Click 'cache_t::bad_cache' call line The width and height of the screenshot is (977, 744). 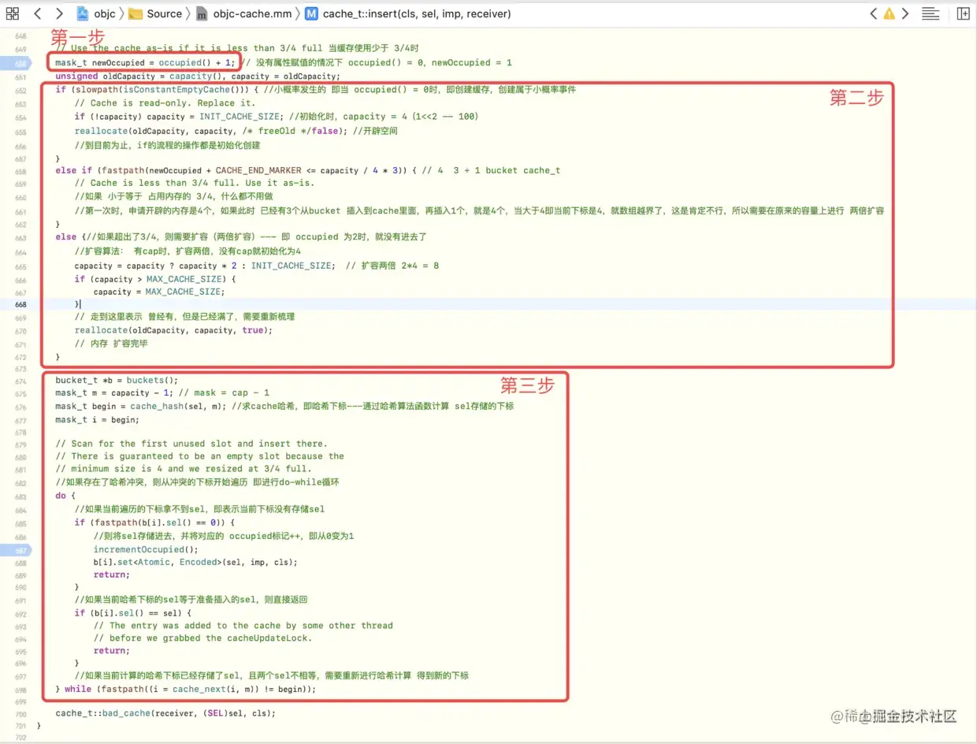[x=165, y=713]
